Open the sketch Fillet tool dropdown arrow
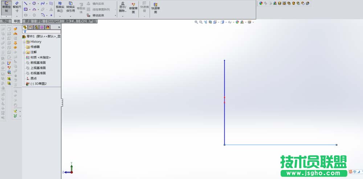Screen dimensions: 363x179 [47, 16]
